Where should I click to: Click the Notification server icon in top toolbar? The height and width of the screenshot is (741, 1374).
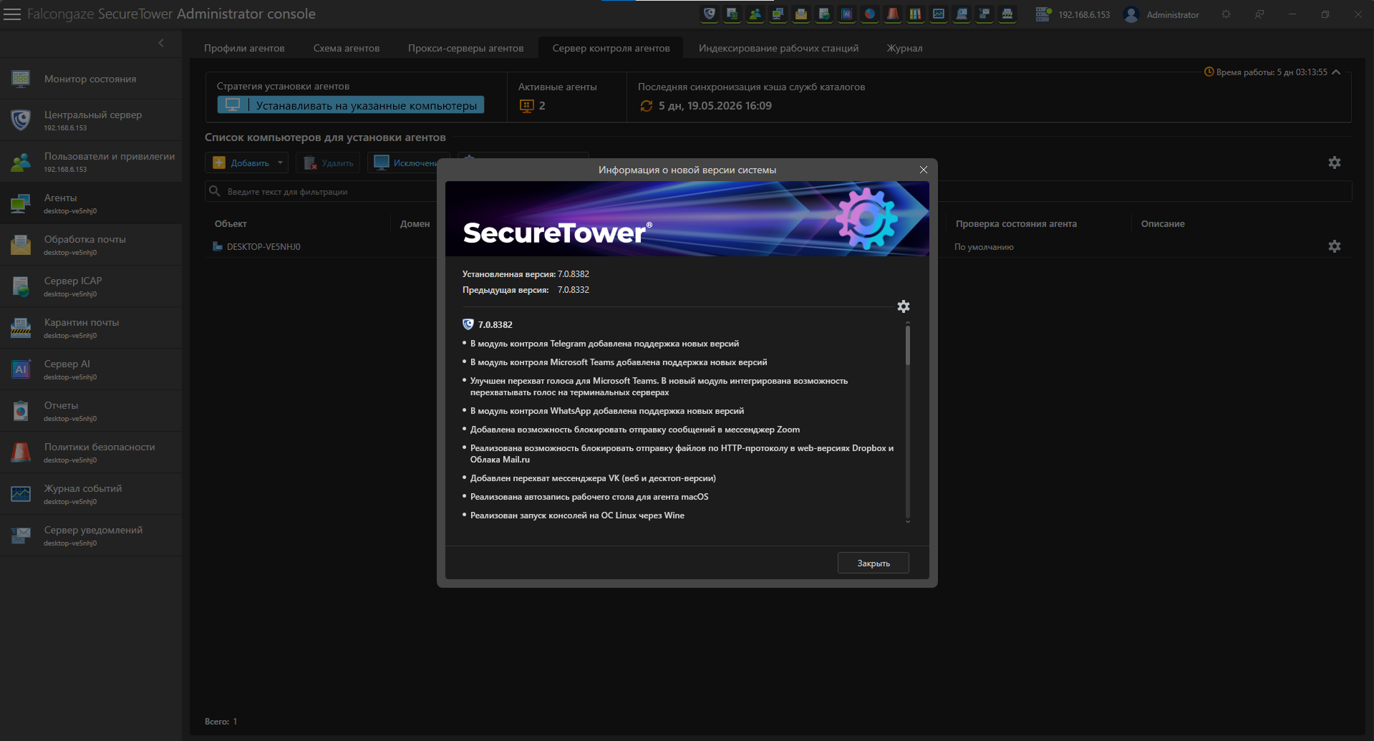coord(984,14)
